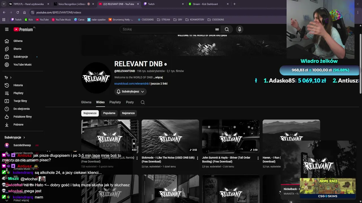This screenshot has height=203, width=362.
Task: Open a new tab with the plus icon
Action: pos(234,4)
